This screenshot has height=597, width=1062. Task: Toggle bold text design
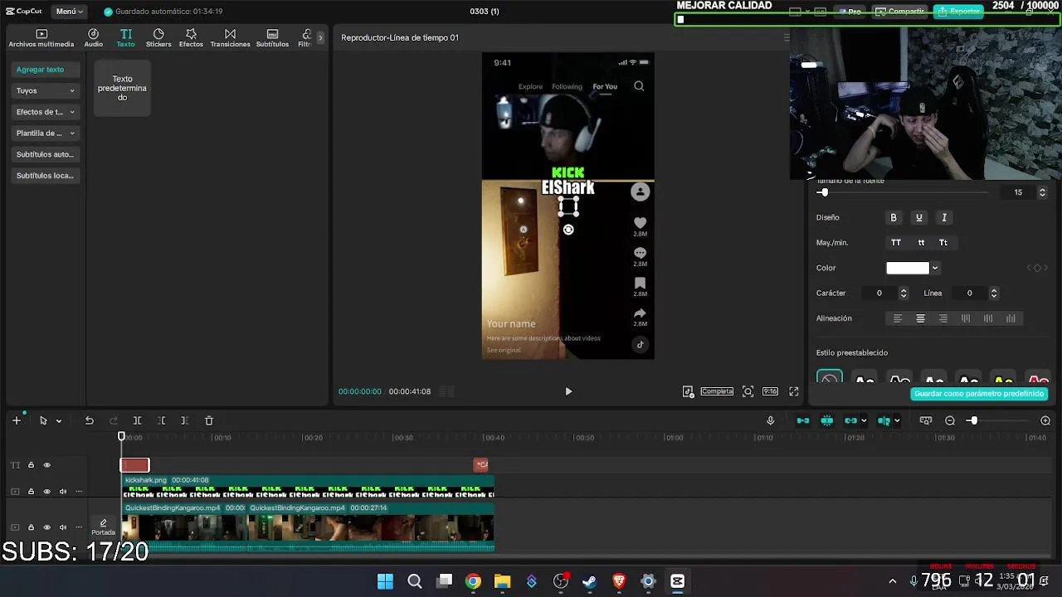(894, 217)
